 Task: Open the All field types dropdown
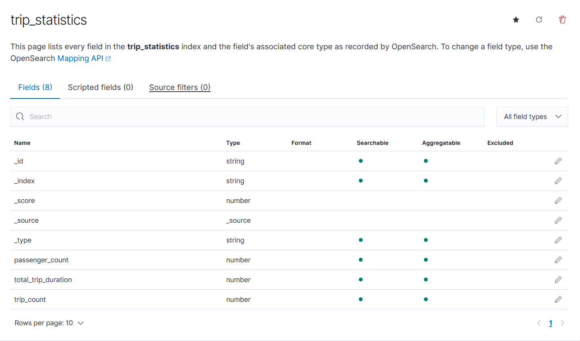click(532, 117)
